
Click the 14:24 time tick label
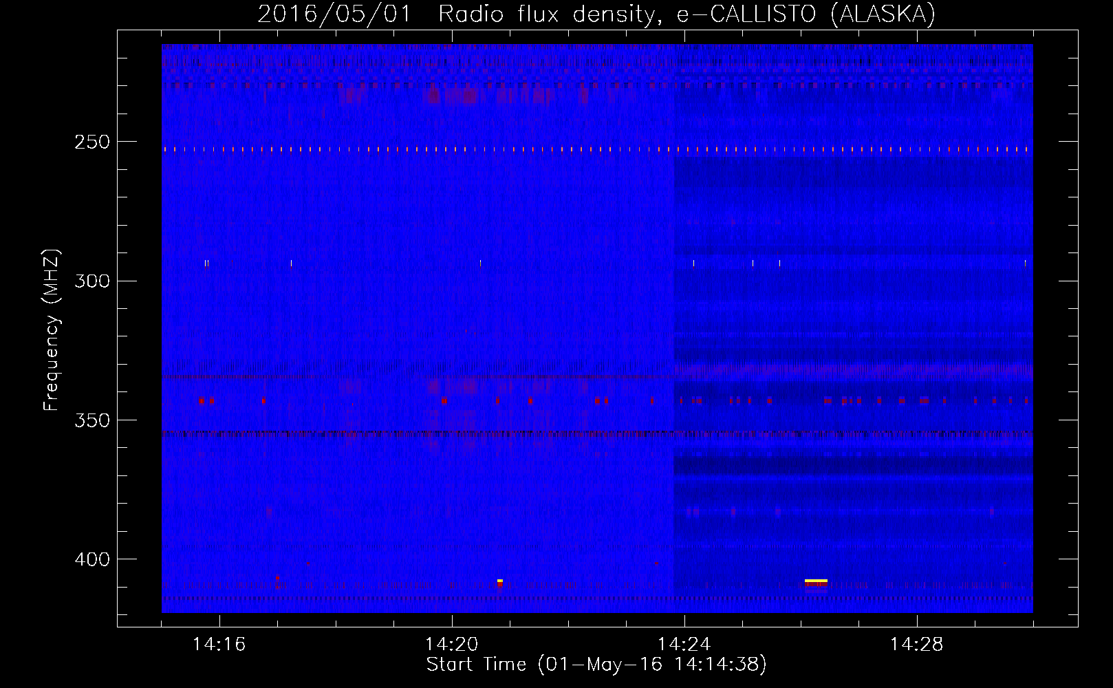tap(684, 645)
